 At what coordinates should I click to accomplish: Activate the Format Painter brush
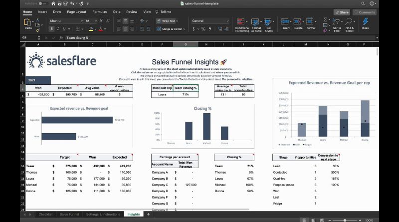point(38,30)
